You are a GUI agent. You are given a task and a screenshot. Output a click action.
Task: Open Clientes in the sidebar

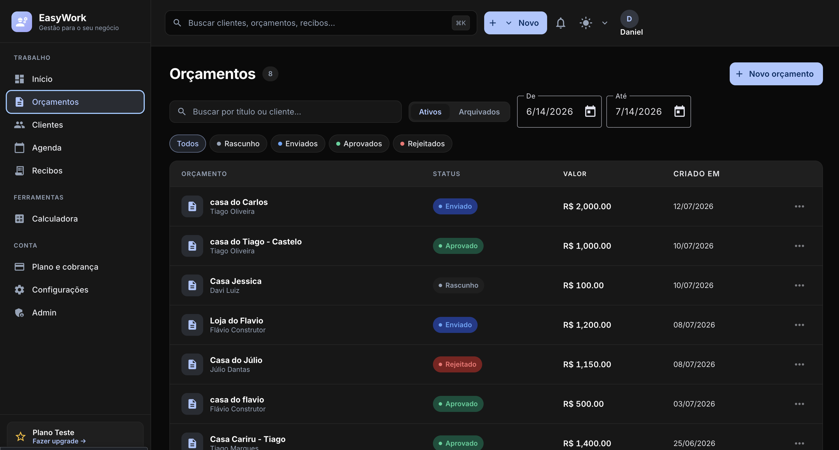click(75, 125)
